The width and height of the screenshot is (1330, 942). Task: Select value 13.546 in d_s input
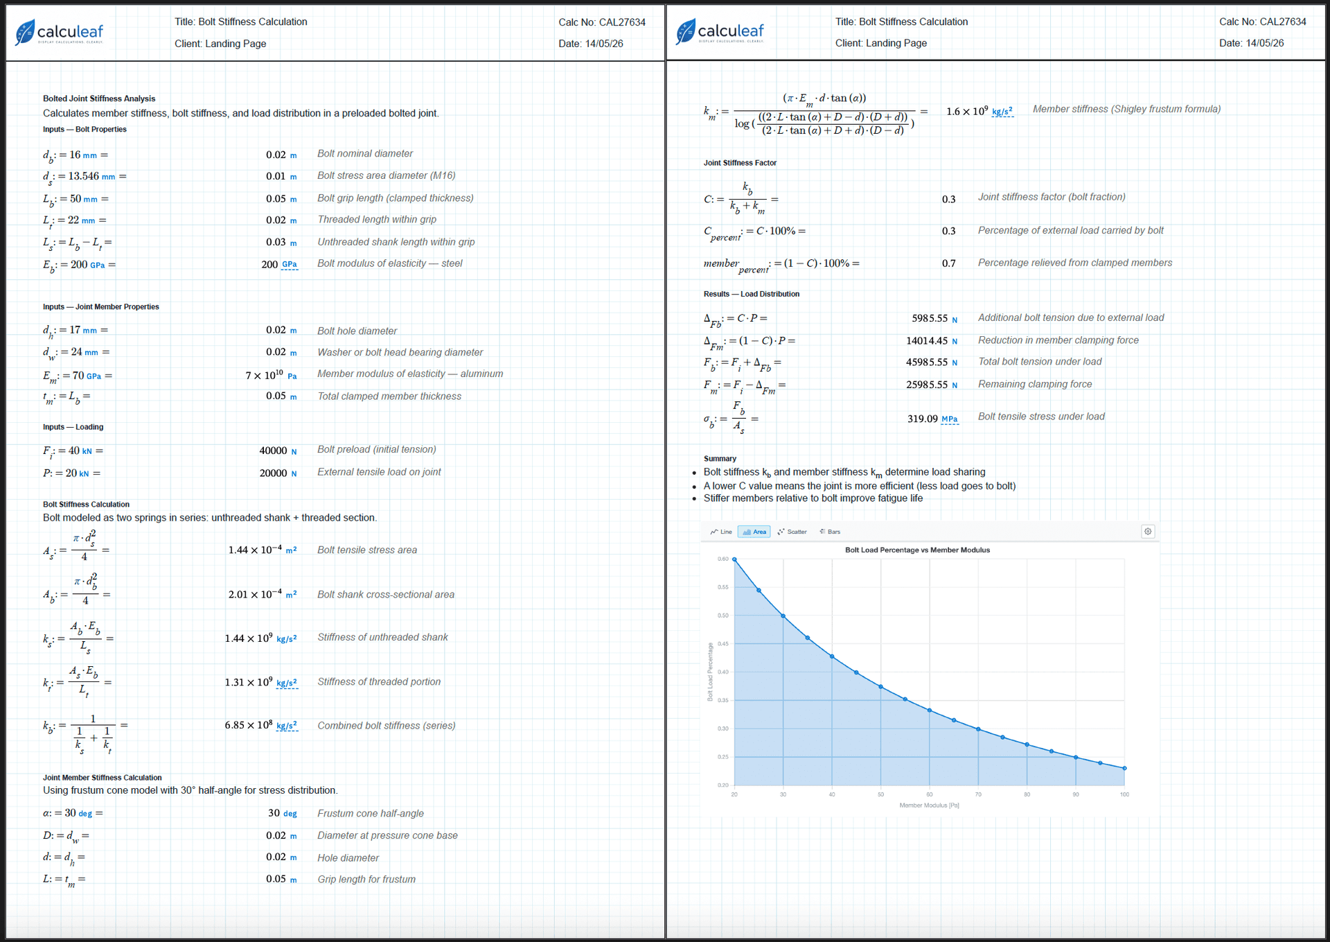tap(83, 176)
